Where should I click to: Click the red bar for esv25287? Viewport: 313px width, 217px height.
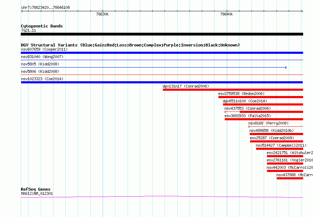(276, 141)
